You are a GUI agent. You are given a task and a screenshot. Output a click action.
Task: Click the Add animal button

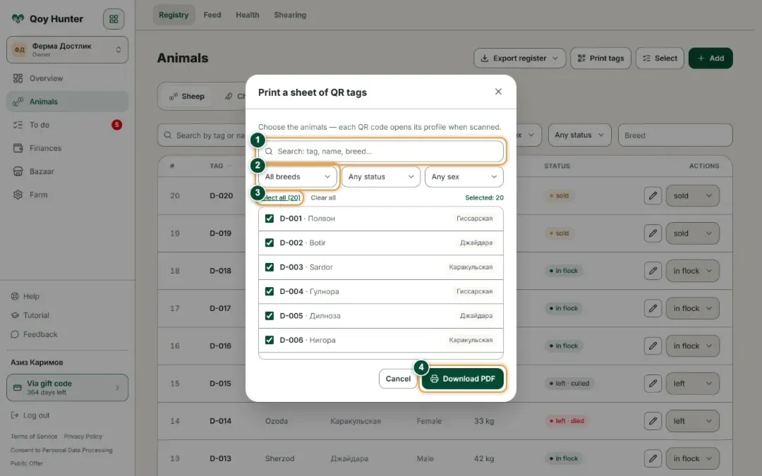710,59
